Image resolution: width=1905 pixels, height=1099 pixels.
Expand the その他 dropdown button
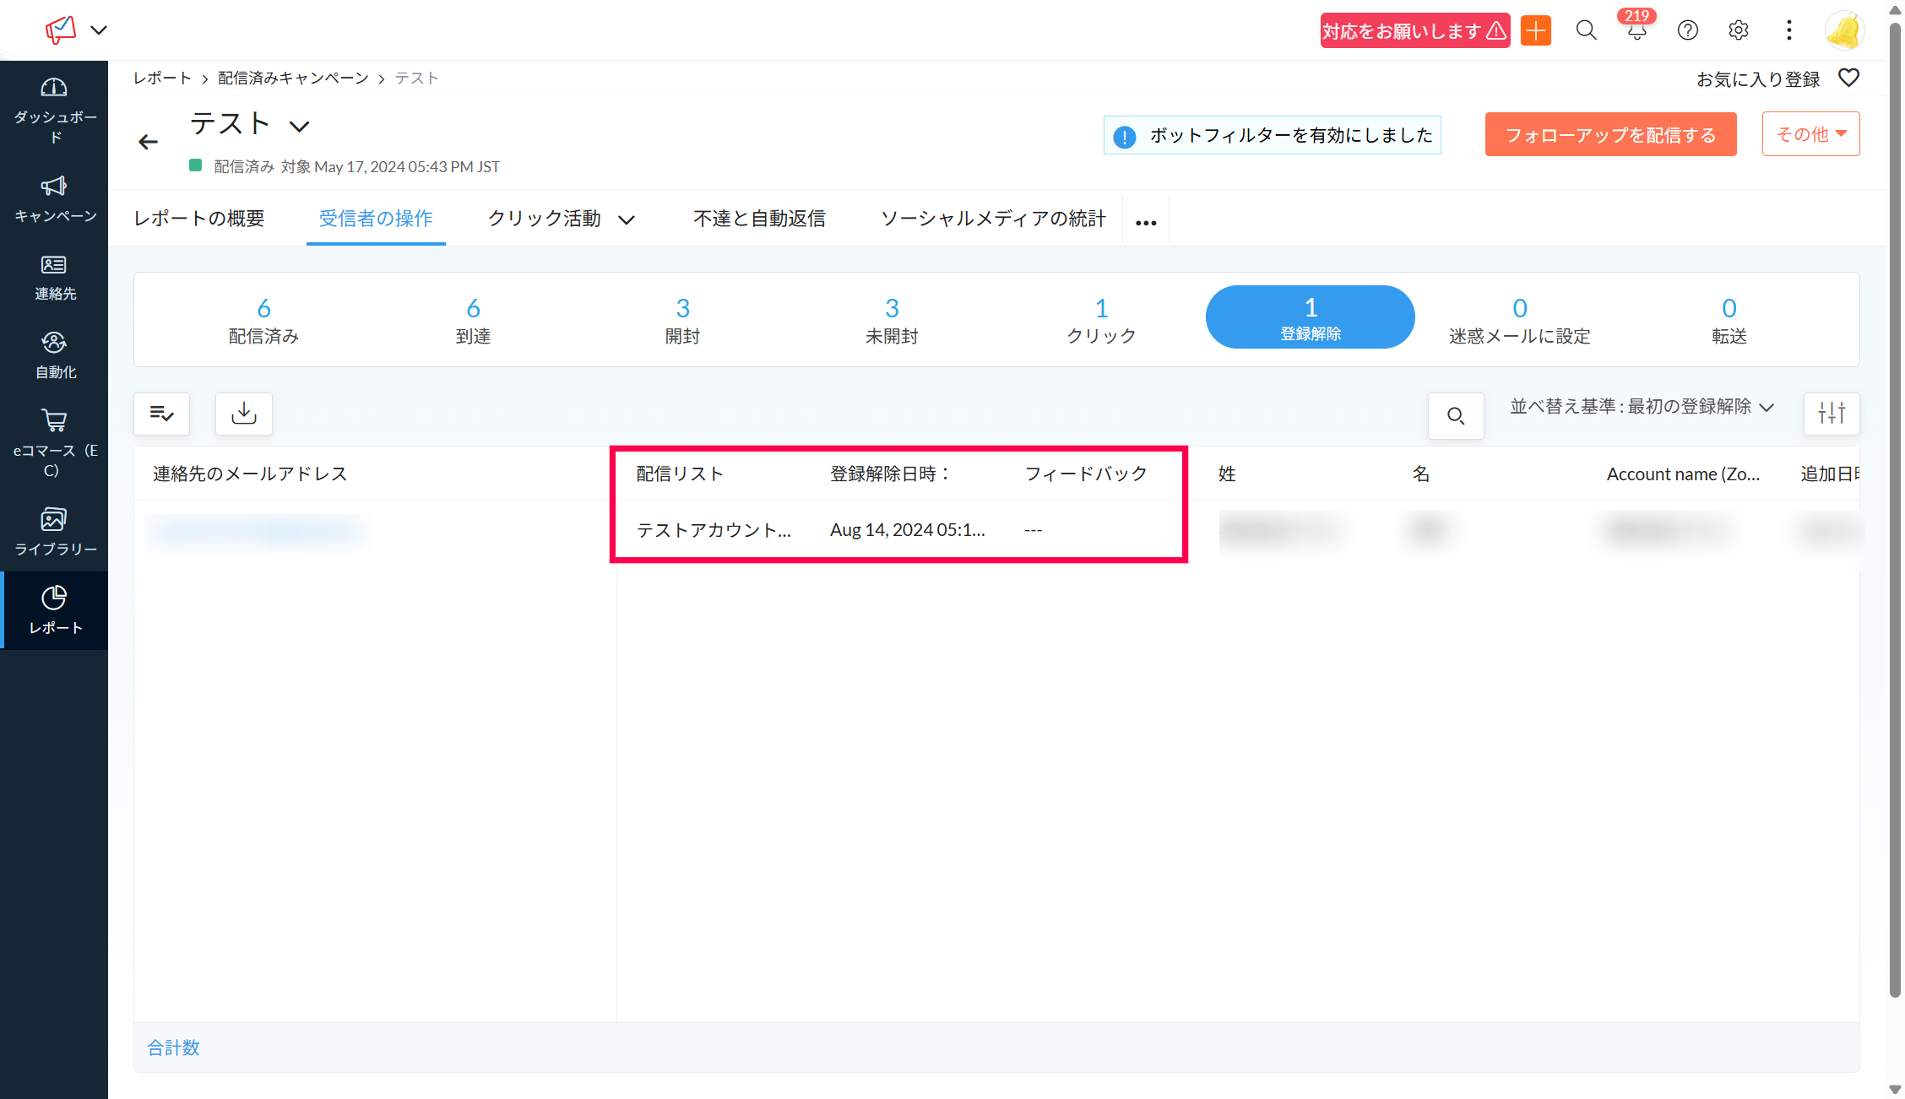pyautogui.click(x=1810, y=134)
